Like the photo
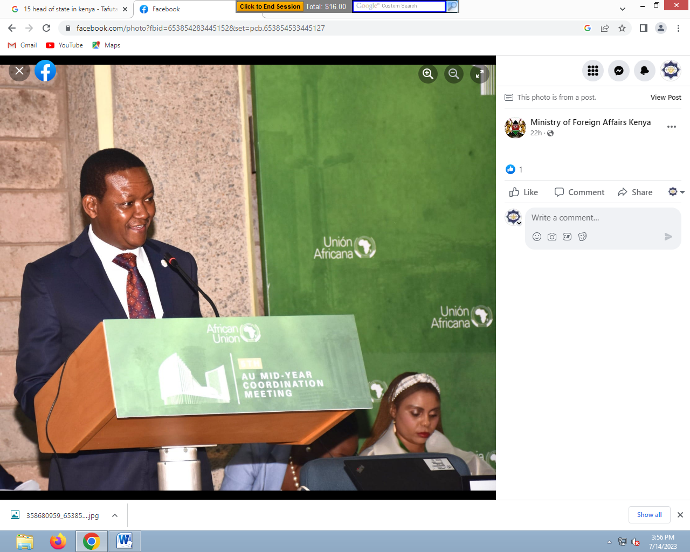The height and width of the screenshot is (552, 690). tap(523, 192)
